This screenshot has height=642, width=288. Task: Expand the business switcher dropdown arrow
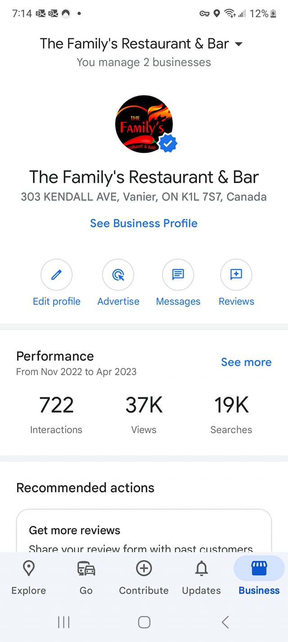pyautogui.click(x=239, y=44)
